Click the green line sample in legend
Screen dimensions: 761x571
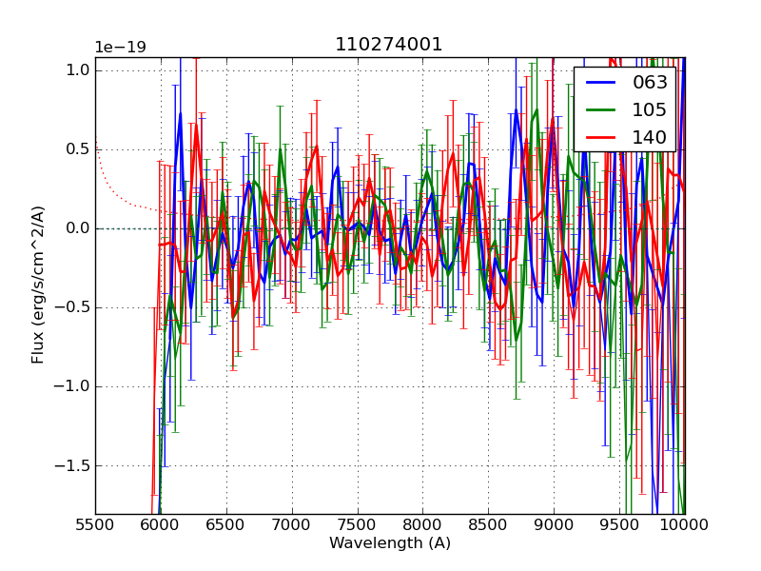pyautogui.click(x=600, y=110)
